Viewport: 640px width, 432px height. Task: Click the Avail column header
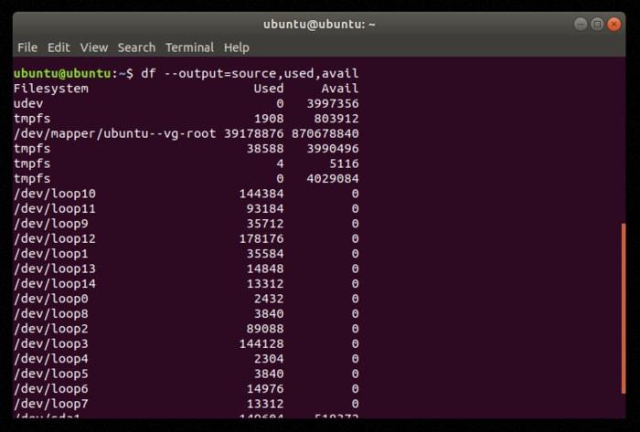(339, 89)
